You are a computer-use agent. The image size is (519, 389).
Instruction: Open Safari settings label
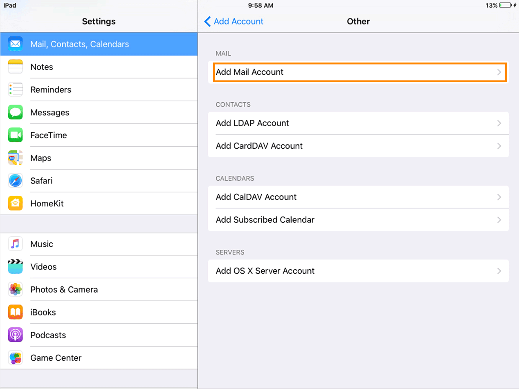[x=41, y=181]
